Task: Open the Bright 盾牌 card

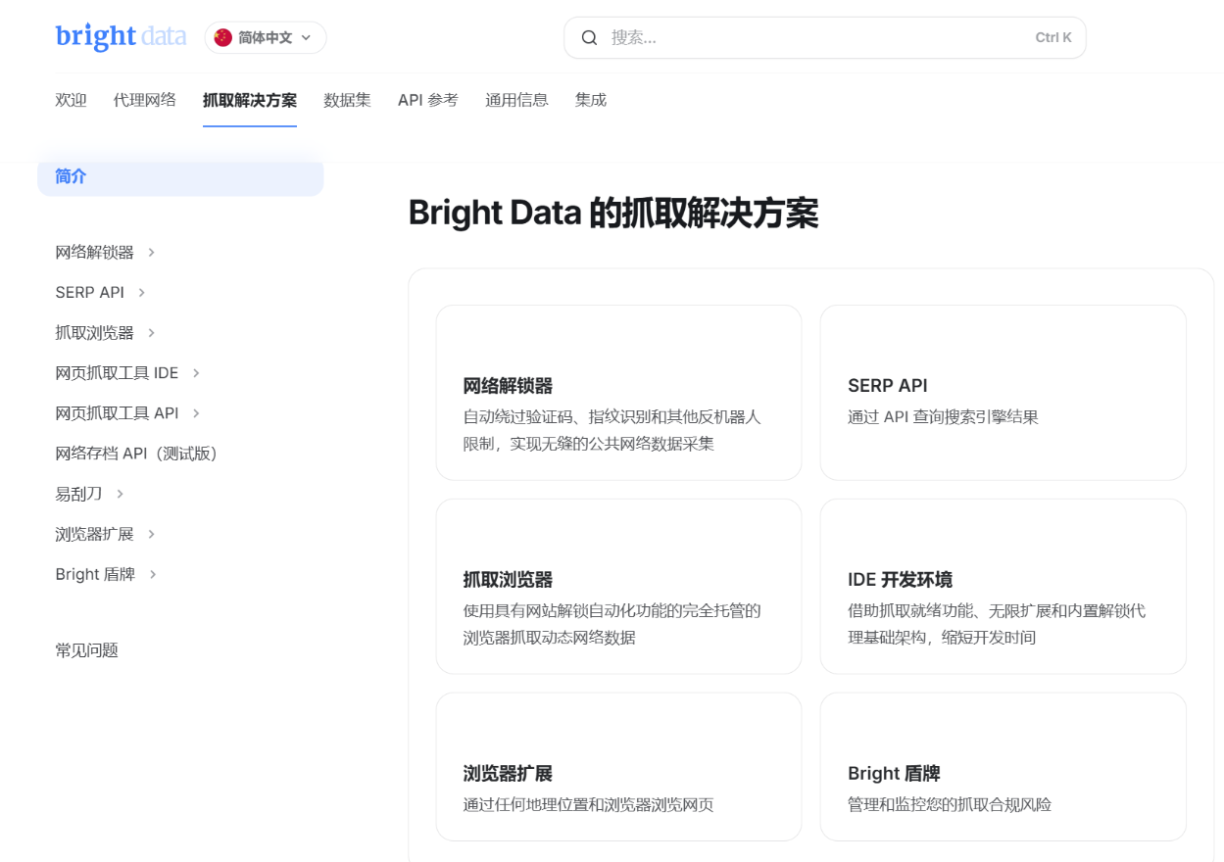Action: [x=1003, y=767]
